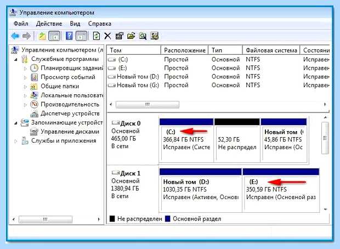Open the Properties toolbar icon
This screenshot has width=340, height=249.
pos(119,36)
